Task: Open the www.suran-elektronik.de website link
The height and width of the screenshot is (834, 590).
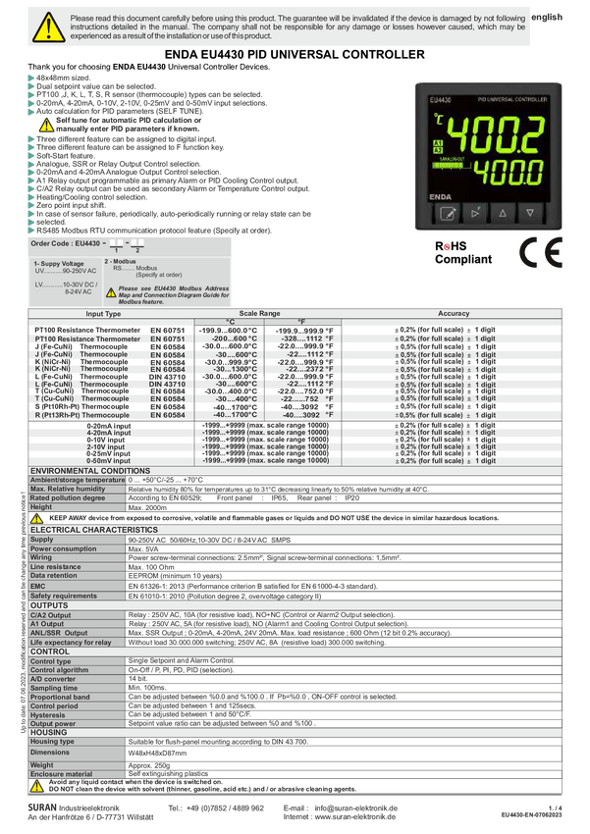Action: pyautogui.click(x=355, y=817)
